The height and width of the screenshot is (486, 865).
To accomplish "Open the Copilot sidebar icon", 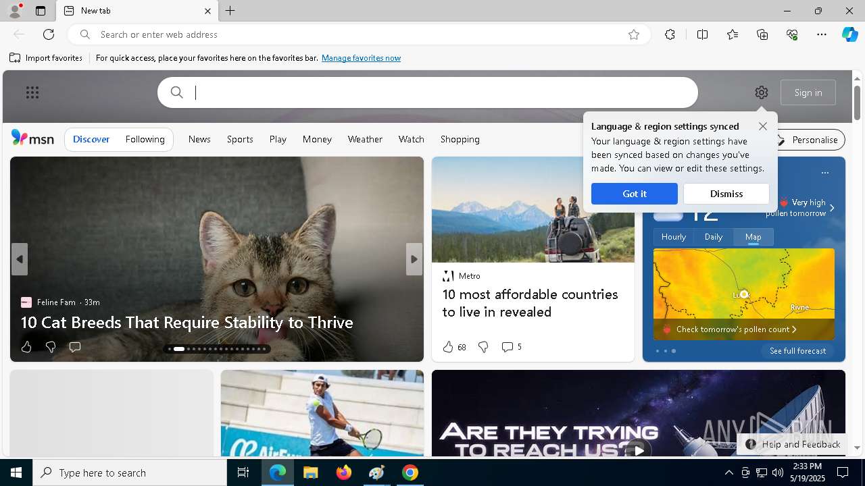I will (x=849, y=34).
